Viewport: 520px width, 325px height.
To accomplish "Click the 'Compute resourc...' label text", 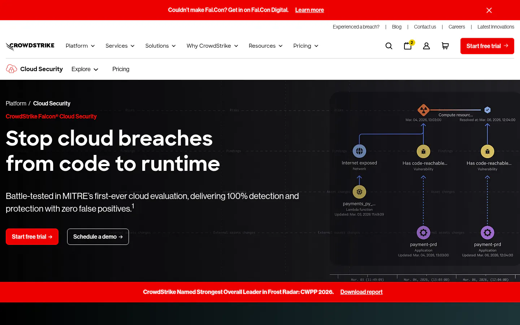I will point(455,115).
